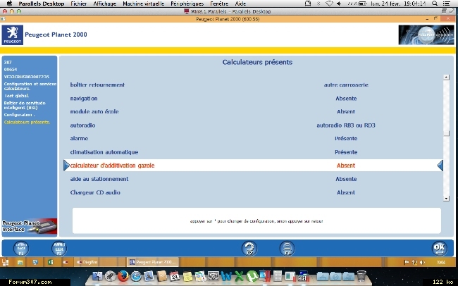Open the Fichier menu
This screenshot has height=286, width=458.
click(79, 4)
